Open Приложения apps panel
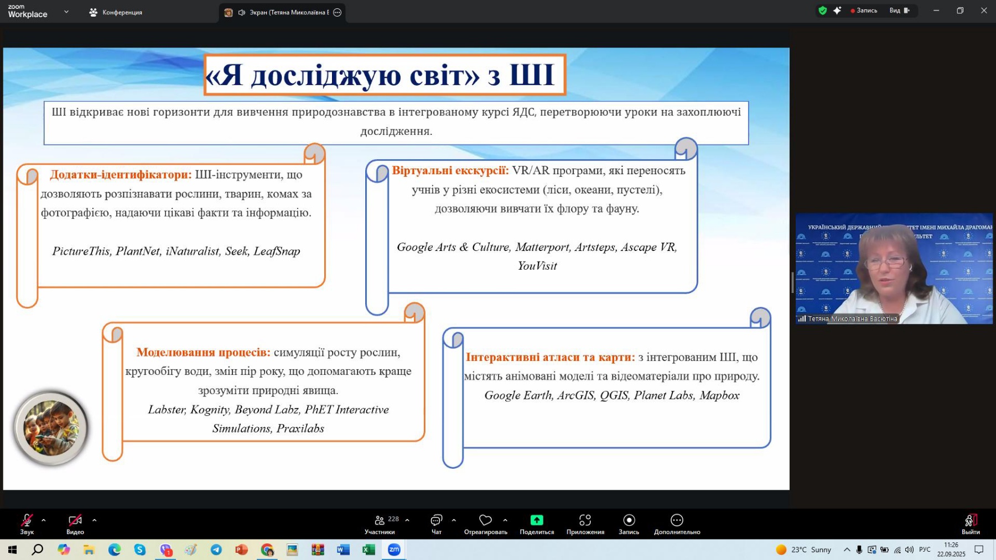Screen dimensions: 996x560 point(585,524)
